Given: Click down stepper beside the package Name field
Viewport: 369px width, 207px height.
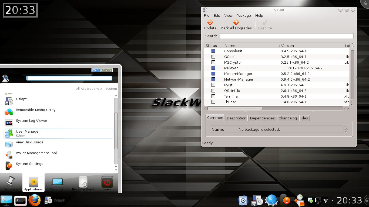Looking at the screenshot, I should pos(347,131).
